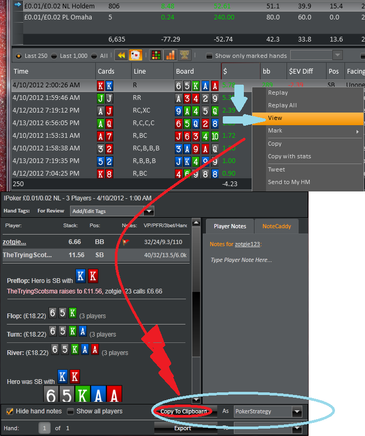Viewport: 365px width, 436px height.
Task: Click the double-arrow rewind toolbar icon
Action: 121,55
